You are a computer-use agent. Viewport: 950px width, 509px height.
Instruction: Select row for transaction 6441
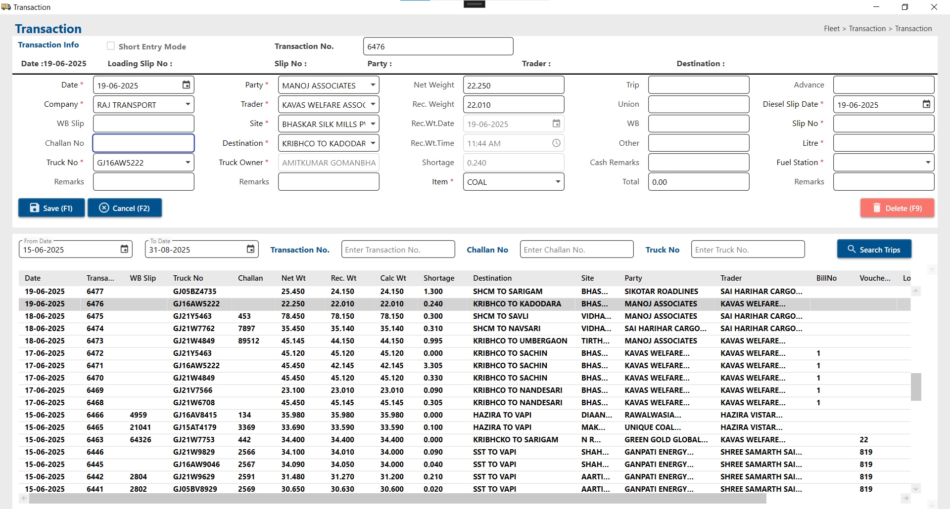465,489
